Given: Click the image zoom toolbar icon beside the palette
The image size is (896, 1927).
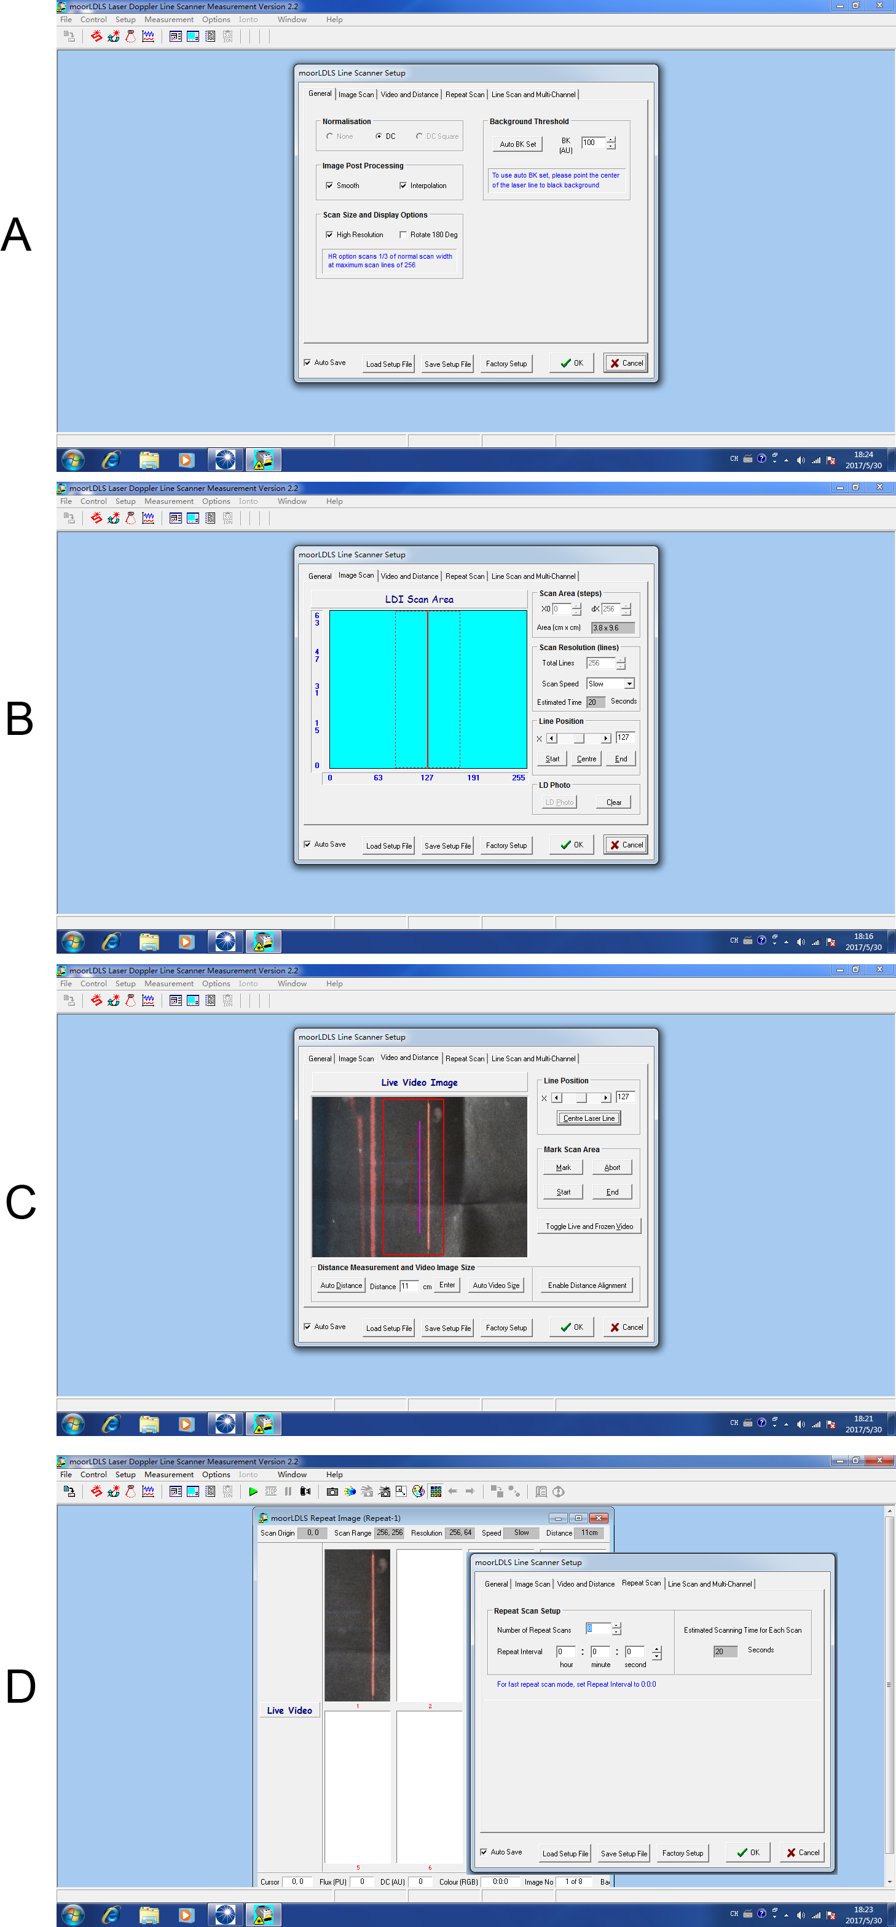Looking at the screenshot, I should pyautogui.click(x=401, y=1491).
